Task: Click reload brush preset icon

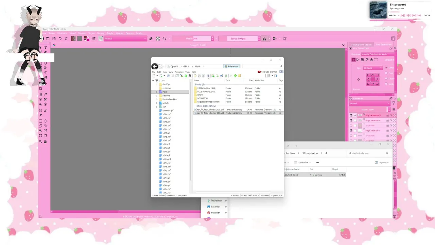Action: 164,38
